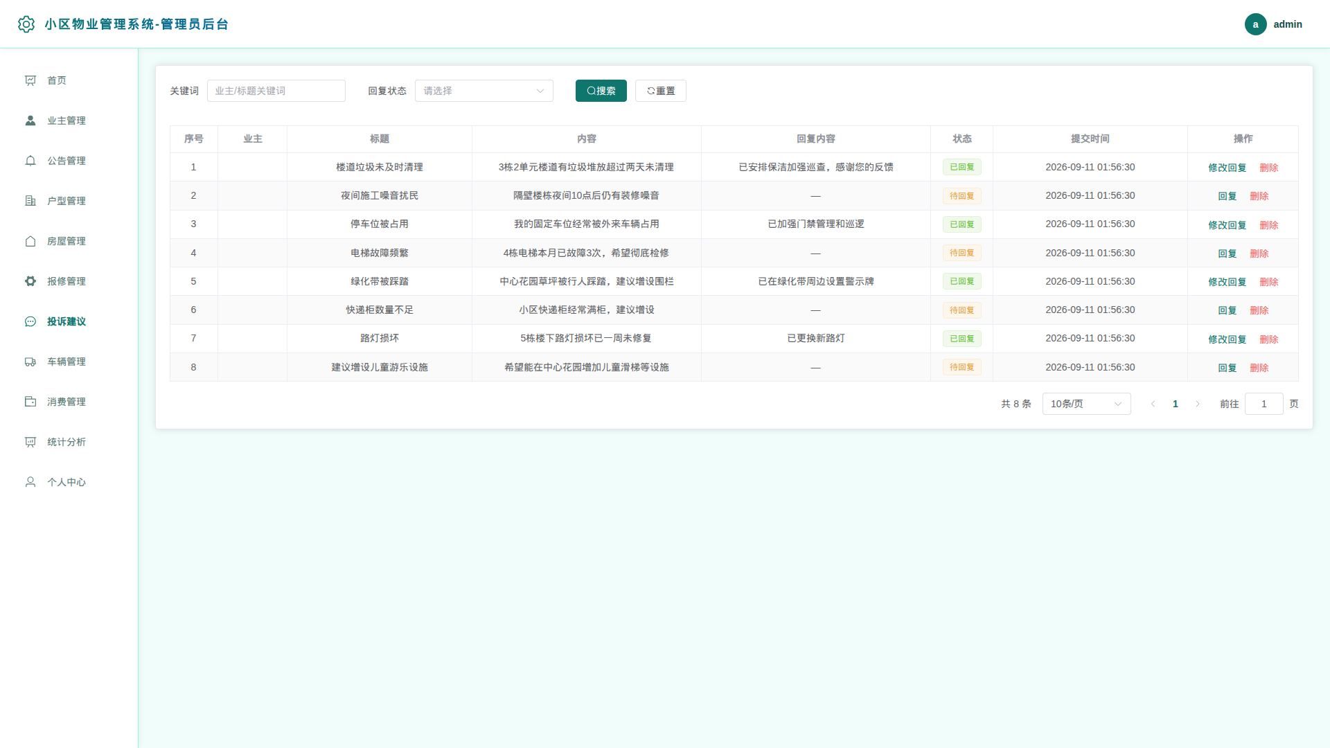Image resolution: width=1330 pixels, height=748 pixels.
Task: Click 回复 for 夜间施工噪音扰民
Action: 1227,196
